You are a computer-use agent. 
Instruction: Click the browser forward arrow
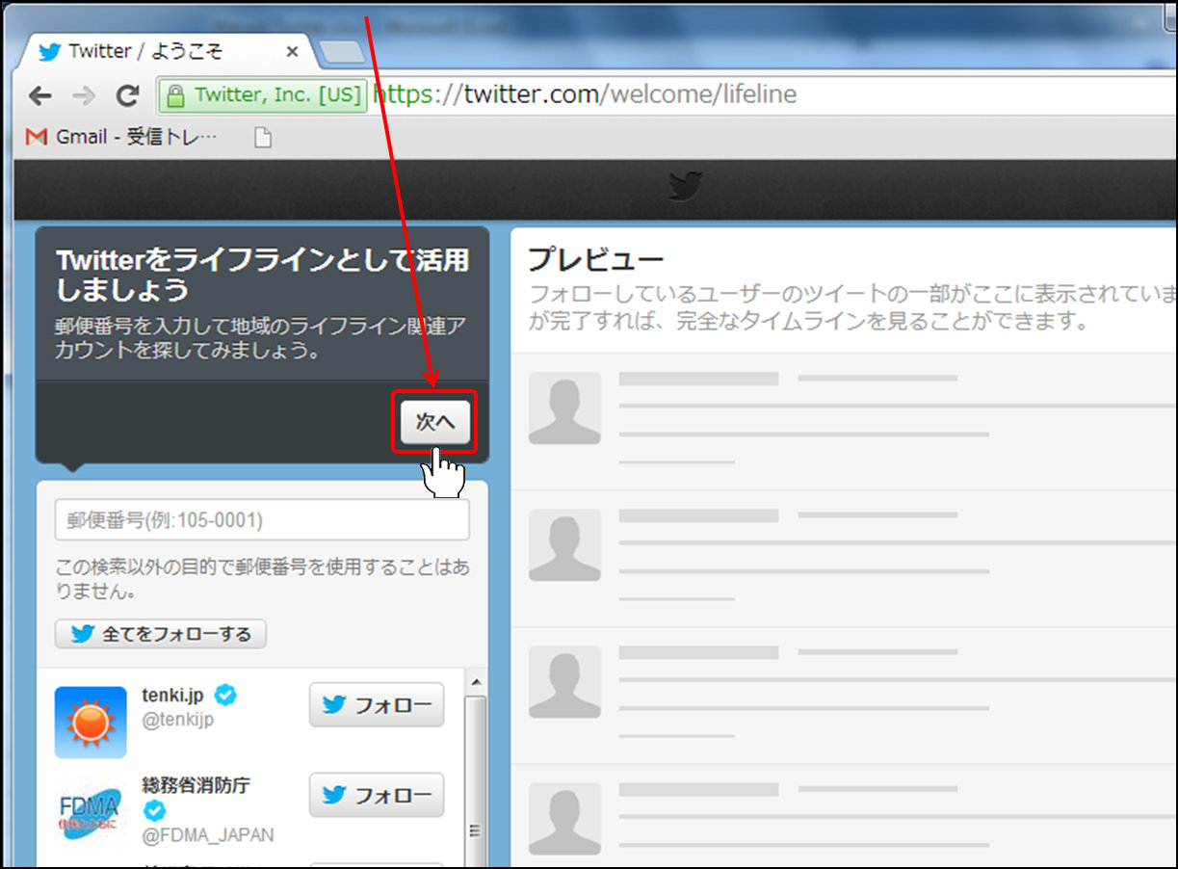[84, 95]
